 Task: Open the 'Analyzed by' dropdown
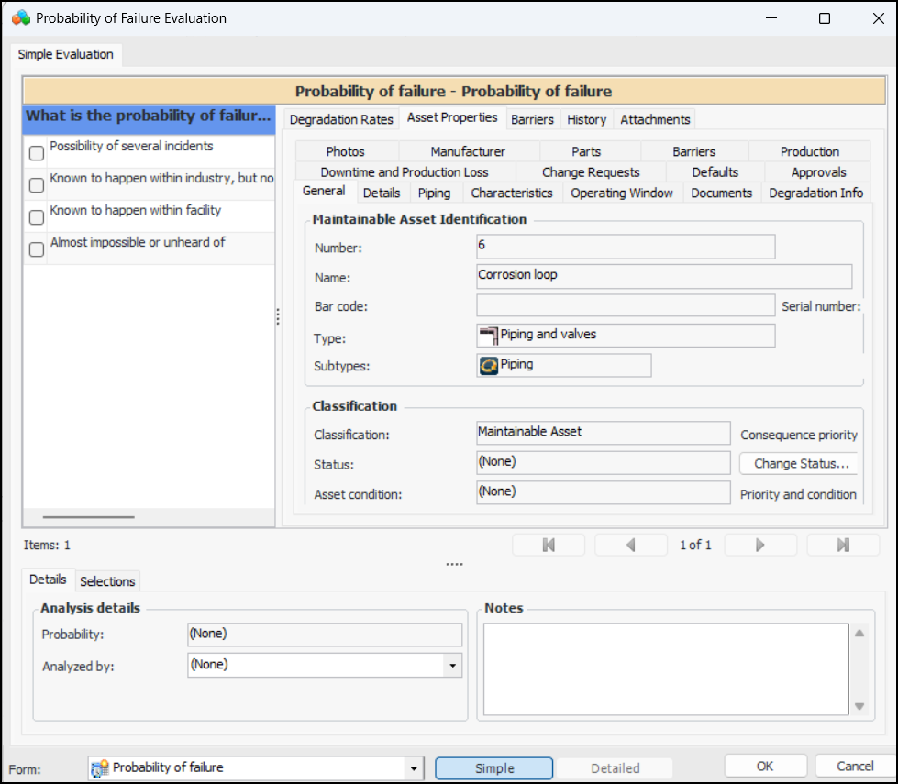coord(452,666)
